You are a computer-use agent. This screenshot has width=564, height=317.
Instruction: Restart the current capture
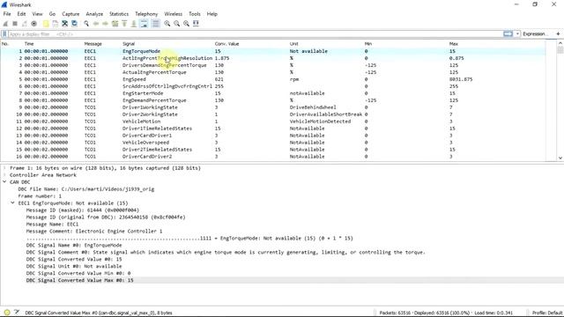point(25,24)
